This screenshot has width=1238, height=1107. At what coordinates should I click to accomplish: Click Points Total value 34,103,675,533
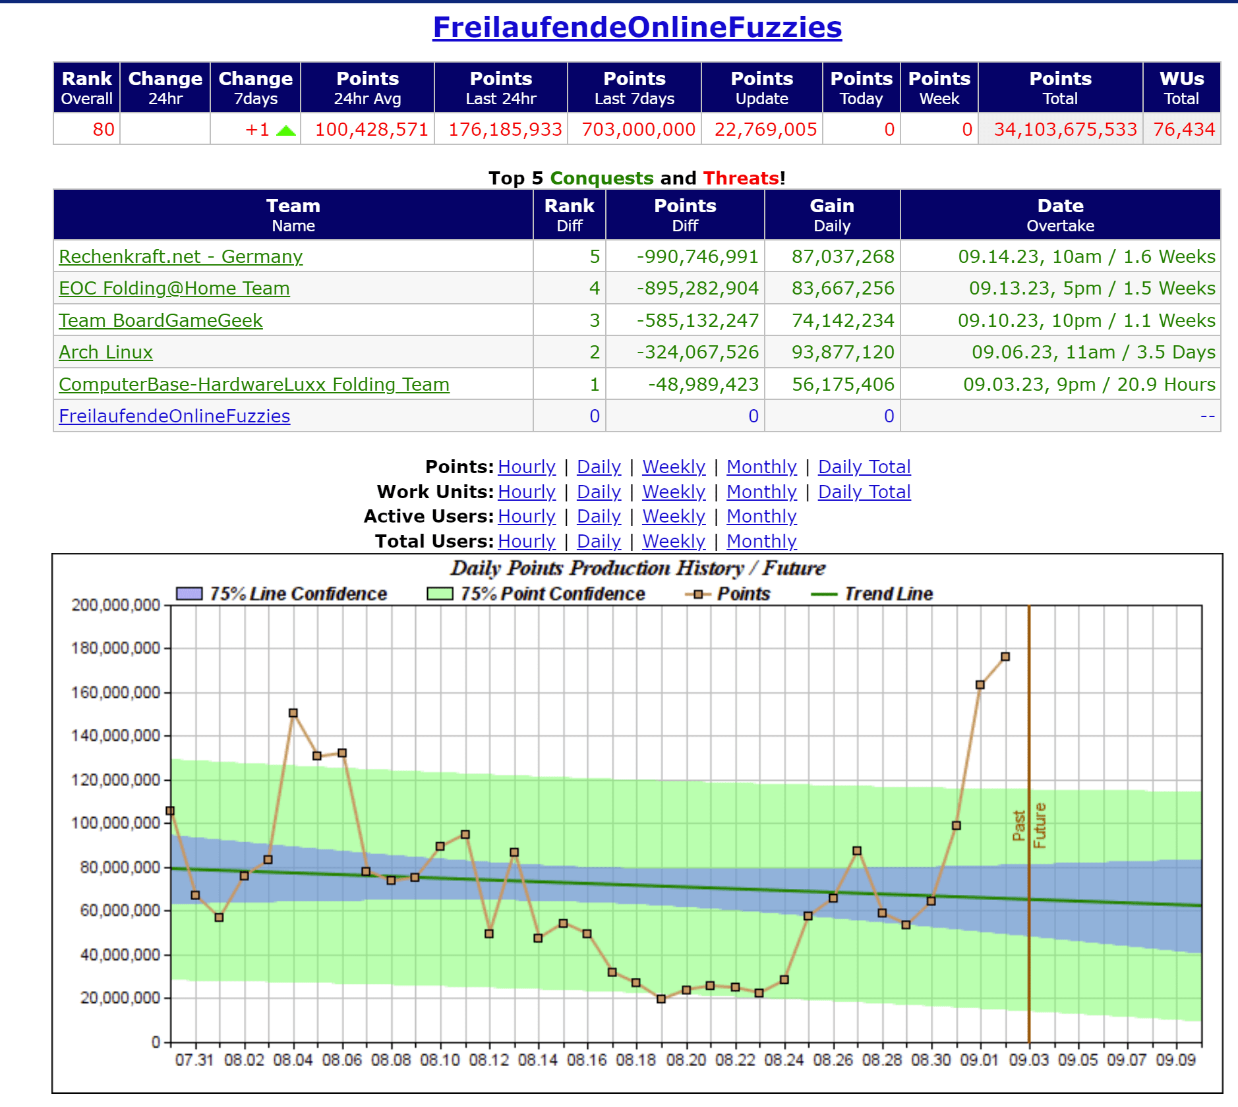[x=1066, y=129]
